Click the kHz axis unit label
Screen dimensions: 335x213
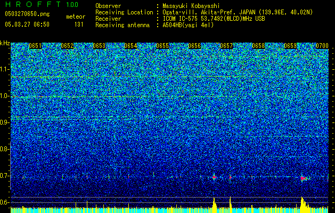point(5,43)
